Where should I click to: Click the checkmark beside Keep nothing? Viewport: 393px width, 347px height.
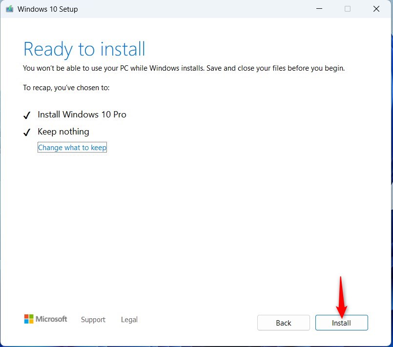[27, 133]
